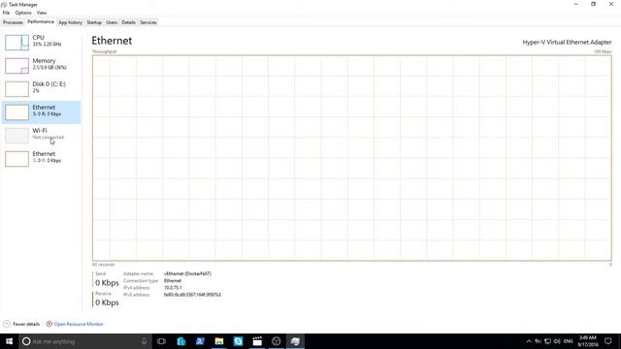Open the clapperboard video app in taskbar
Screen dimensions: 621x349
257,341
